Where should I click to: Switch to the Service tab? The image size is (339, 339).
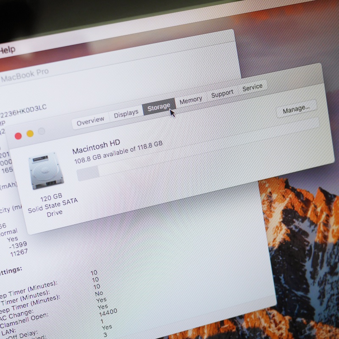point(252,87)
